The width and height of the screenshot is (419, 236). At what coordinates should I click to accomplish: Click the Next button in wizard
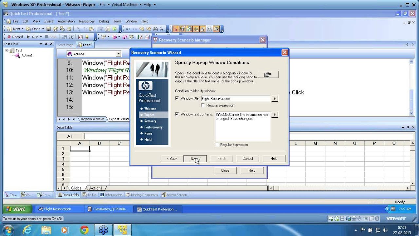tap(195, 159)
